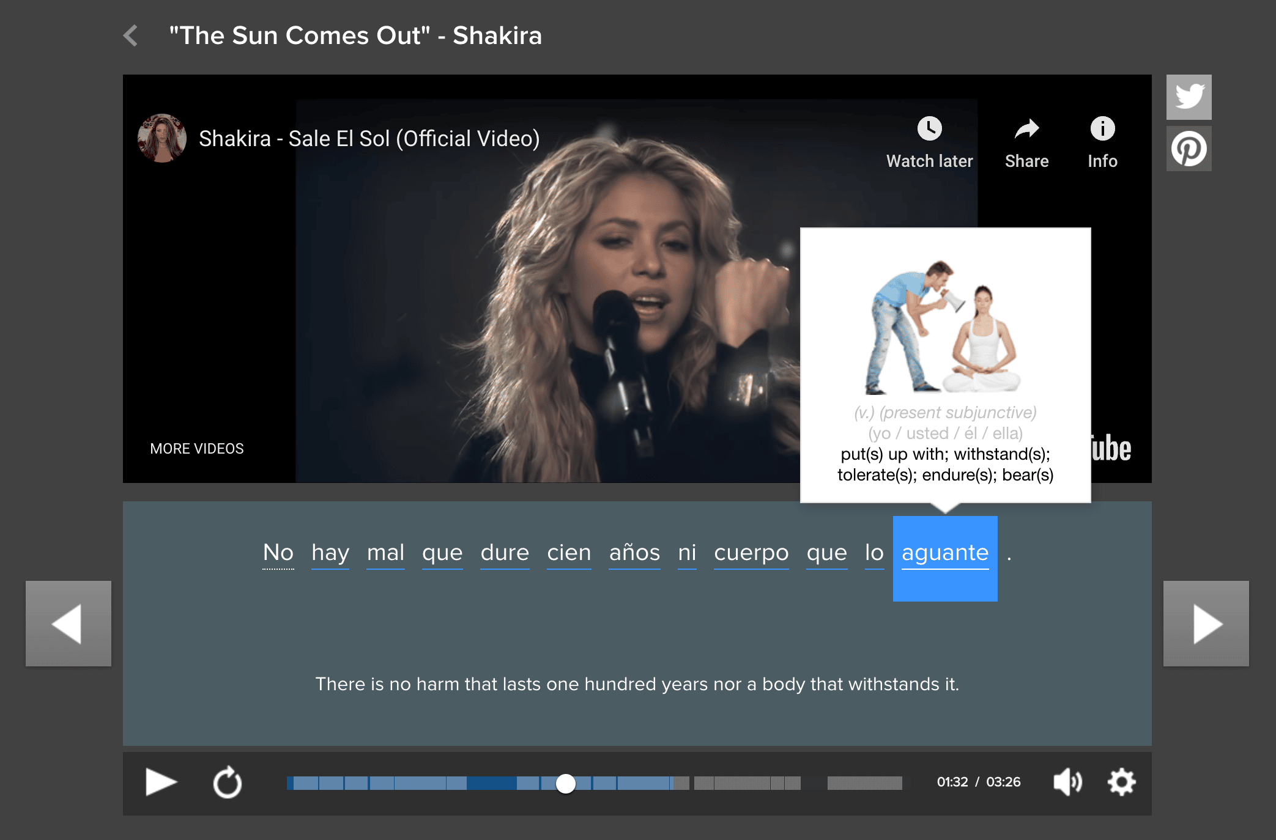Viewport: 1276px width, 840px height.
Task: Go to the previous caption with the left arrow
Action: [69, 624]
